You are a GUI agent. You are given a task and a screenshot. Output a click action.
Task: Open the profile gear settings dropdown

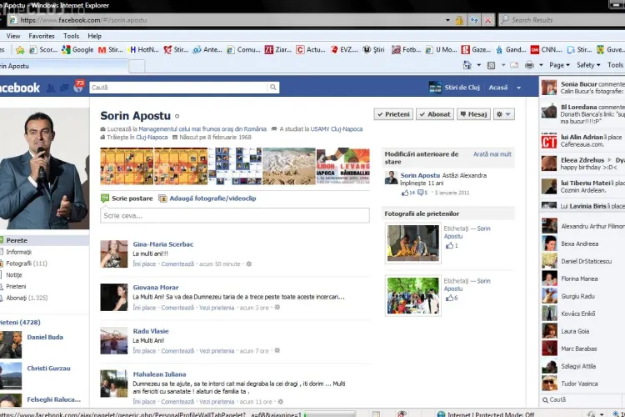coord(504,114)
